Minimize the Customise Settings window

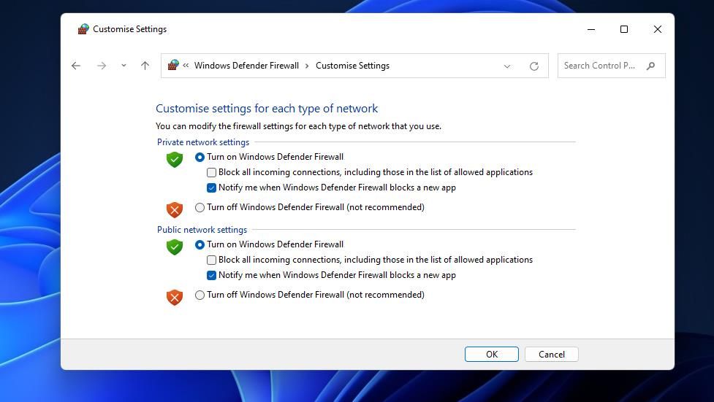click(591, 29)
